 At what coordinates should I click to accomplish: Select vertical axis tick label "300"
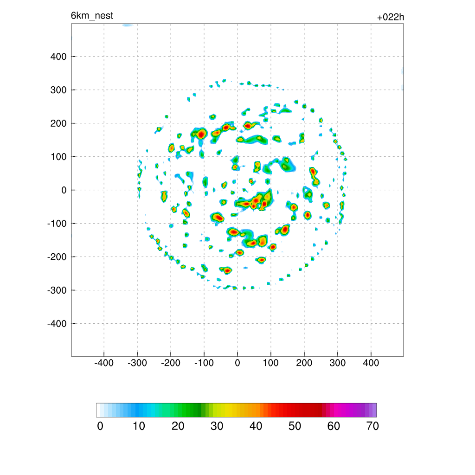pyautogui.click(x=58, y=90)
